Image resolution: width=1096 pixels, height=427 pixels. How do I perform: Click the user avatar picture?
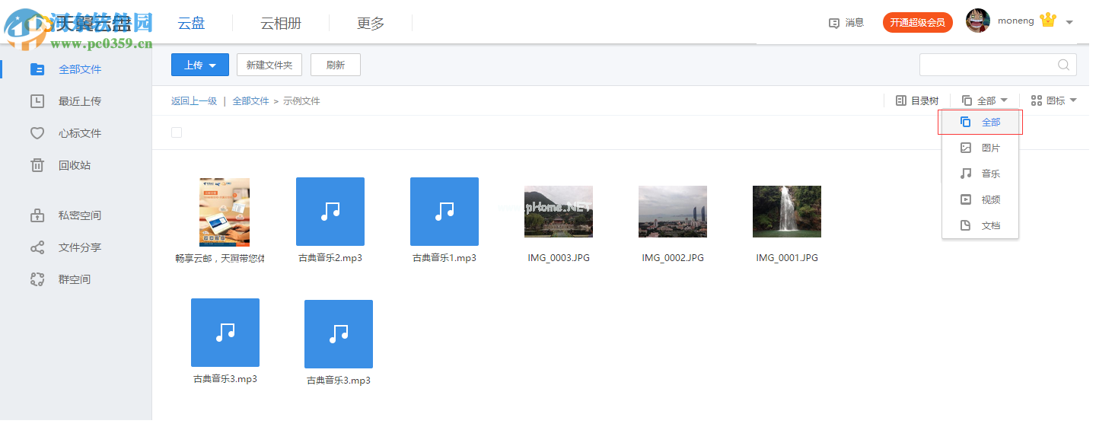tap(978, 21)
